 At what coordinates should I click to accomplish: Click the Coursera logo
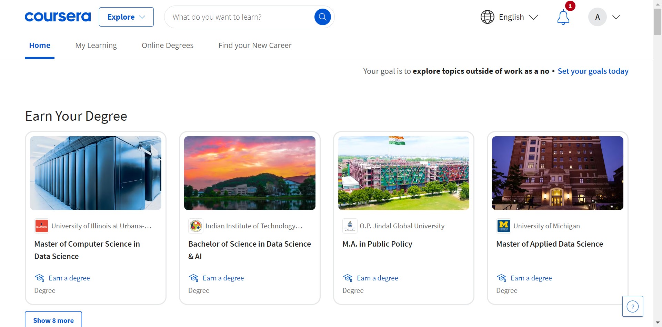pos(58,17)
